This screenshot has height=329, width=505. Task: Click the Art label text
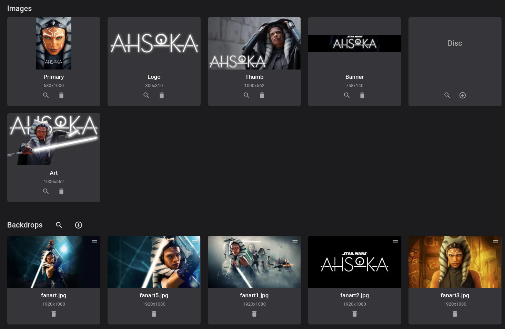coord(54,173)
